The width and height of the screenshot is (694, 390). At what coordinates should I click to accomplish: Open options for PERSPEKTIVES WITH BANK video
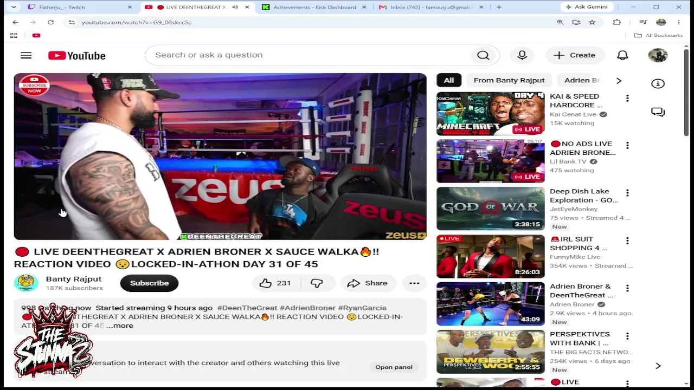click(627, 336)
